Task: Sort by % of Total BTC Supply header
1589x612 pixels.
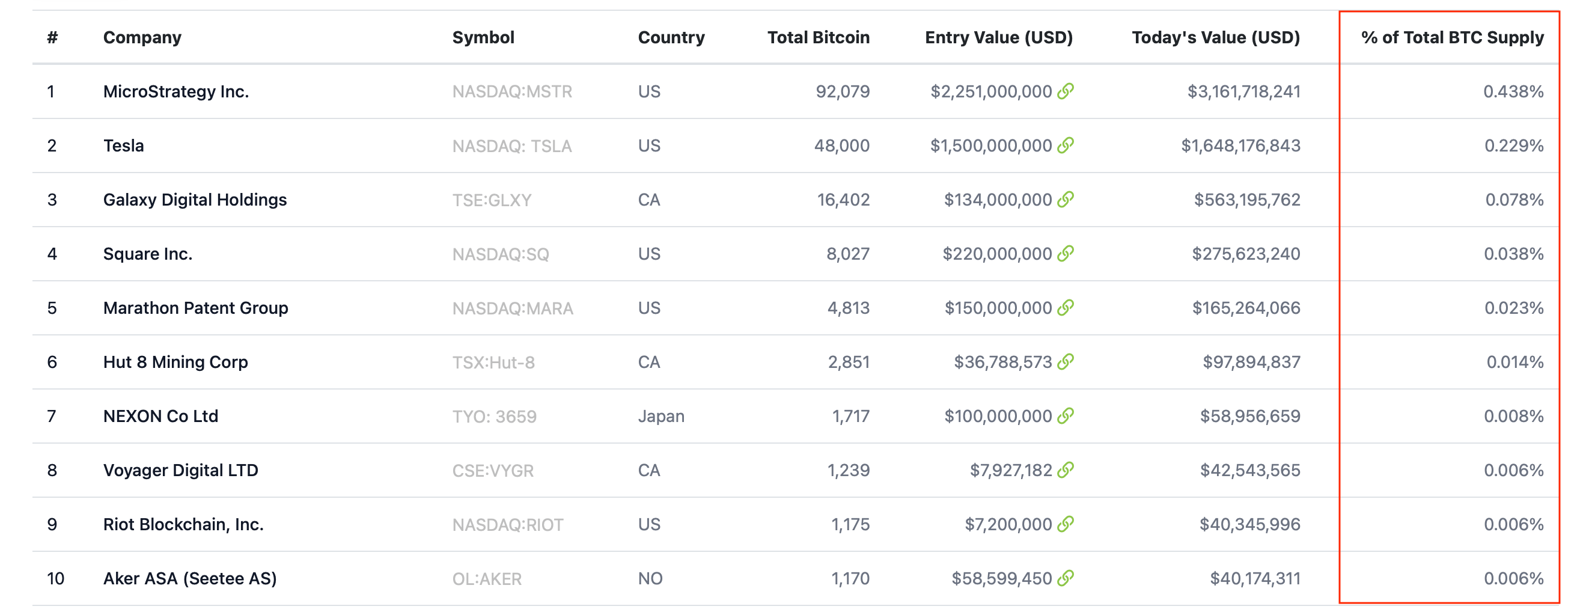Action: [1452, 38]
